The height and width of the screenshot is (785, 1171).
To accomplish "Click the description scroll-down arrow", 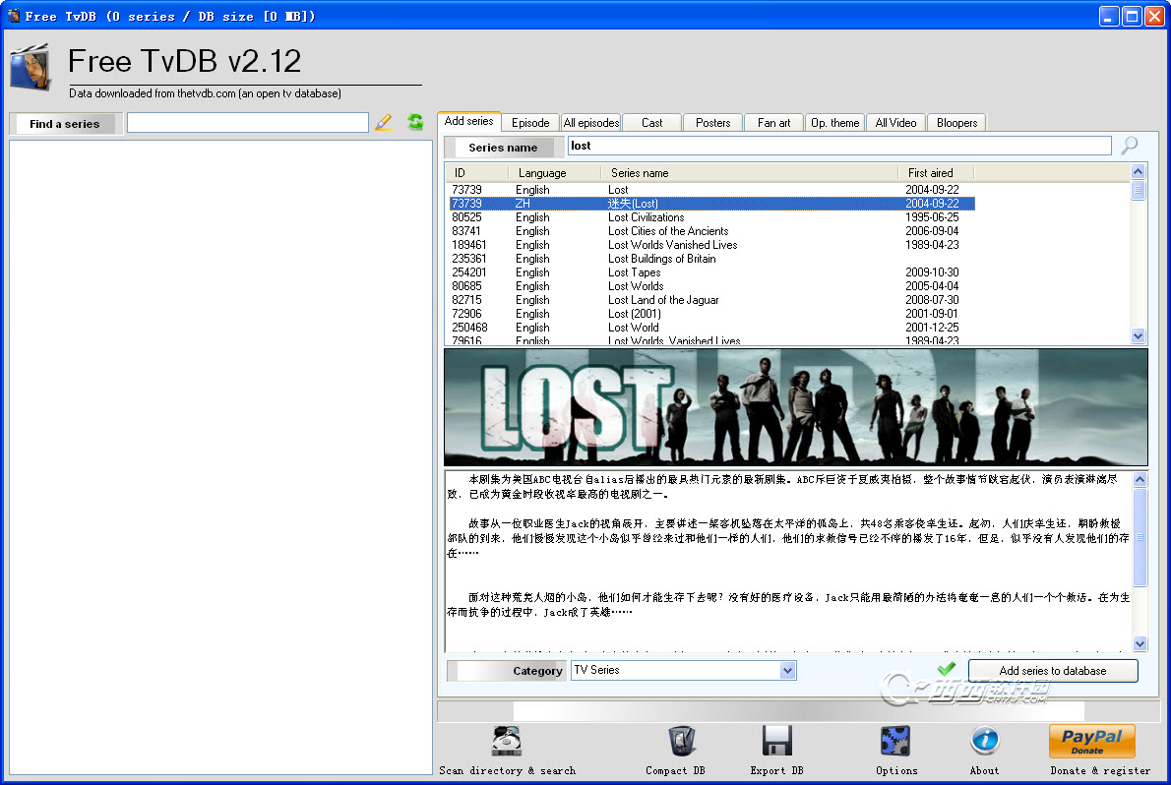I will (1140, 643).
